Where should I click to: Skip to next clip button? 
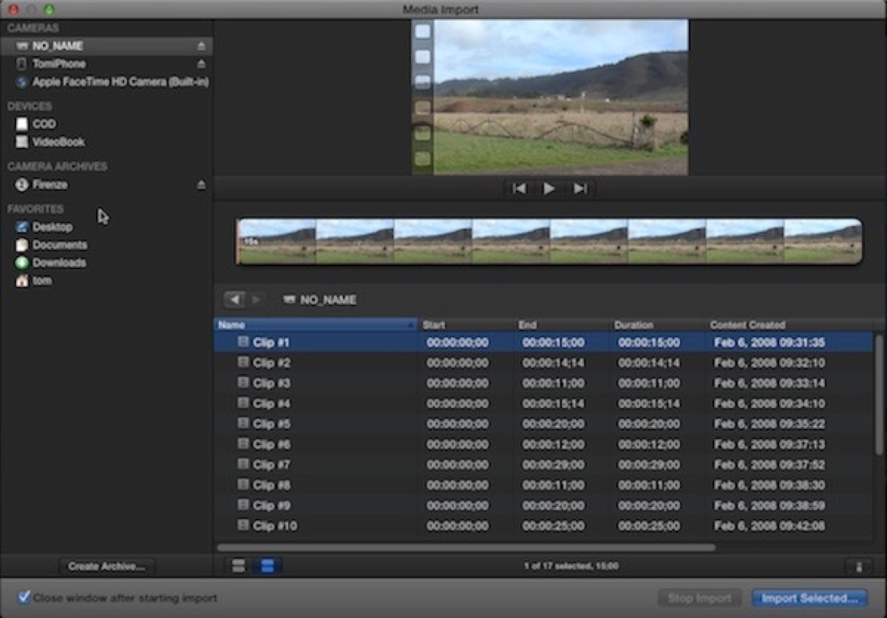pyautogui.click(x=580, y=189)
